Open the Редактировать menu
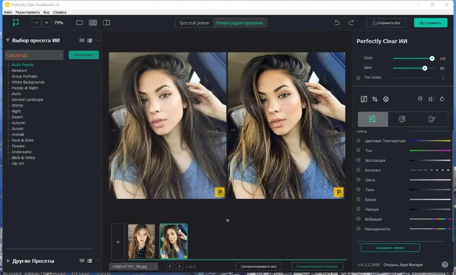 point(28,12)
